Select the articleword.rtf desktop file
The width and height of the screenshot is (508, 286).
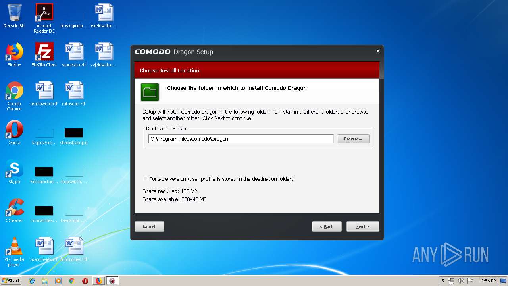pos(44,94)
